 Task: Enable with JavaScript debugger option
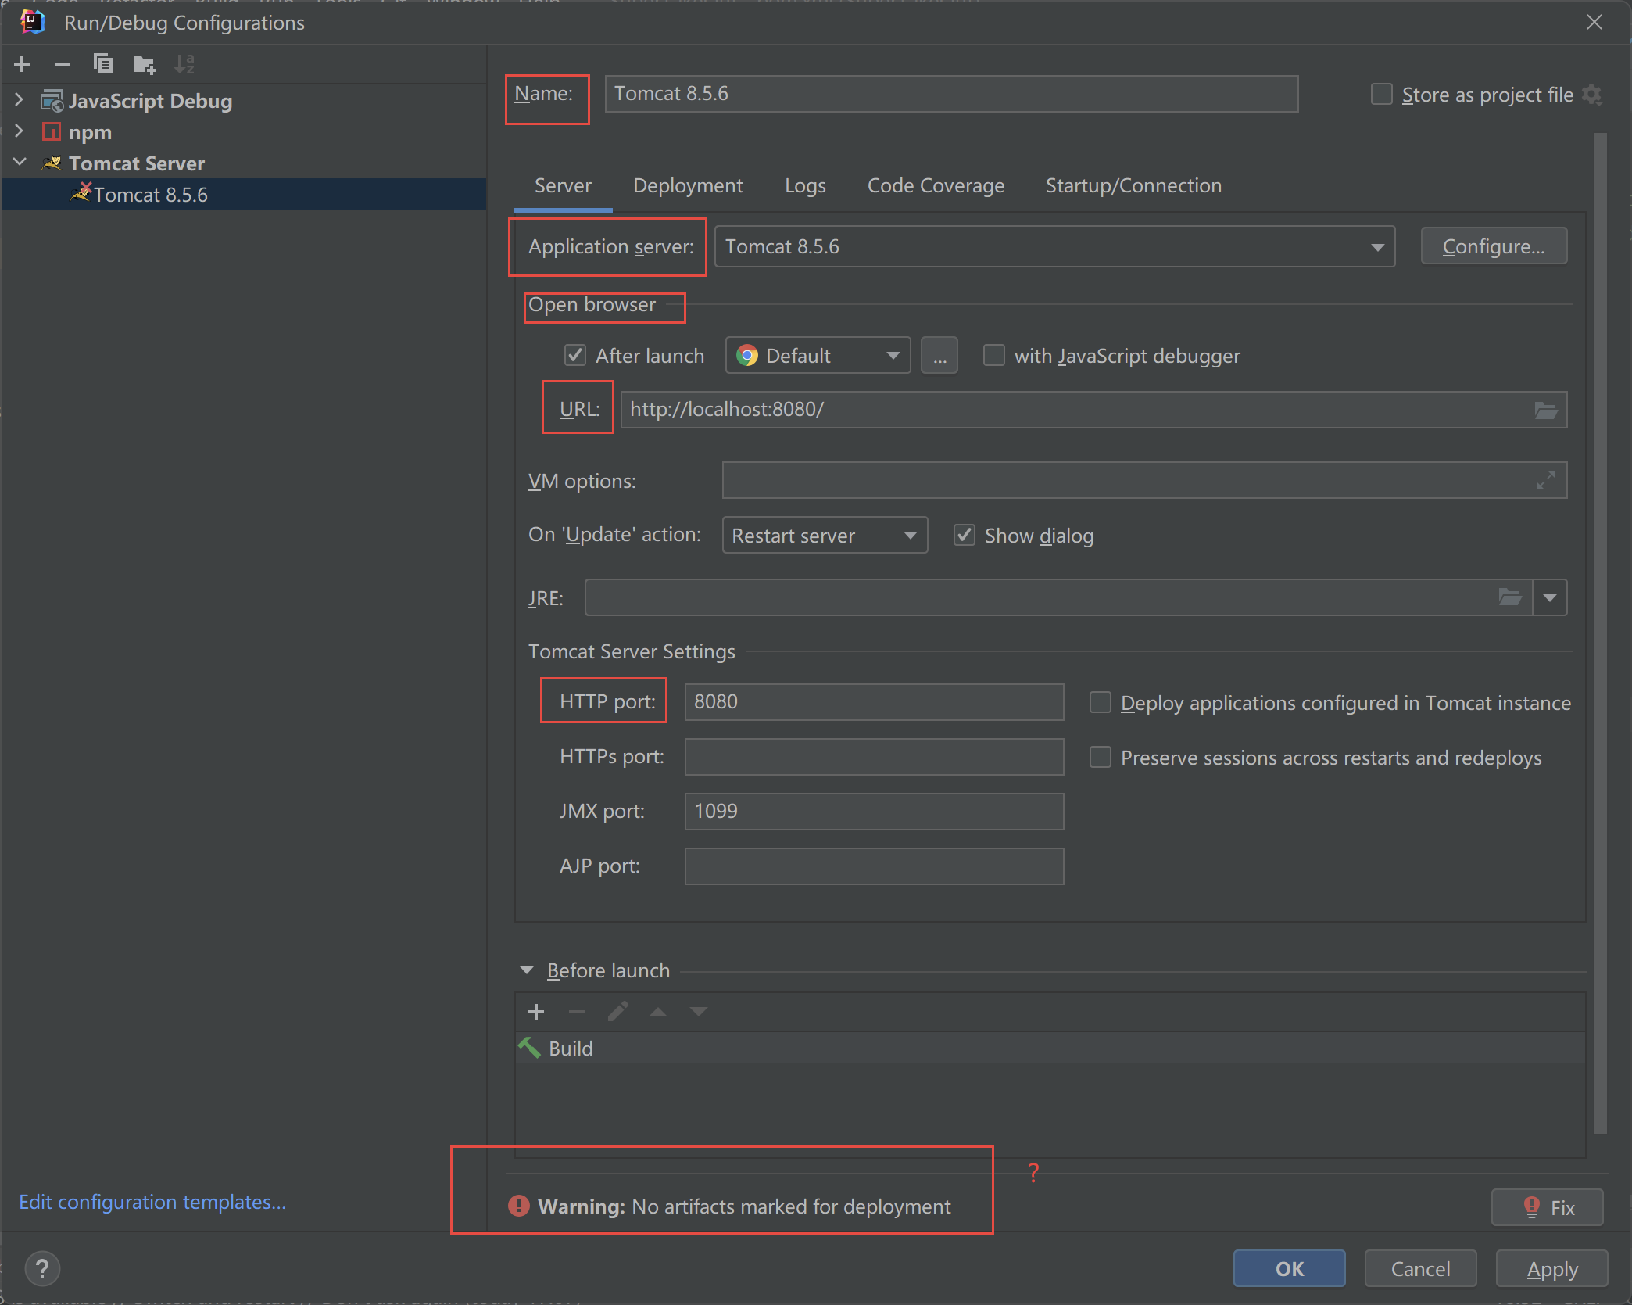(x=993, y=356)
